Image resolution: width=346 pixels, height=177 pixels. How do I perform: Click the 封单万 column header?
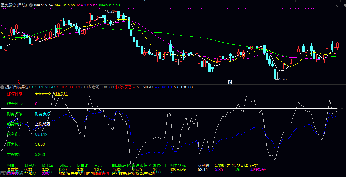(x=30, y=165)
